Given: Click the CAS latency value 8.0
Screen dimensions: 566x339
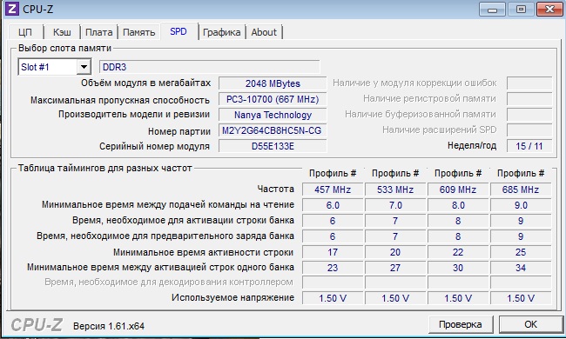Looking at the screenshot, I should pyautogui.click(x=458, y=205).
